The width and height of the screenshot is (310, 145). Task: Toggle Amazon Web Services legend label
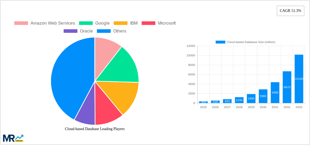(53, 23)
